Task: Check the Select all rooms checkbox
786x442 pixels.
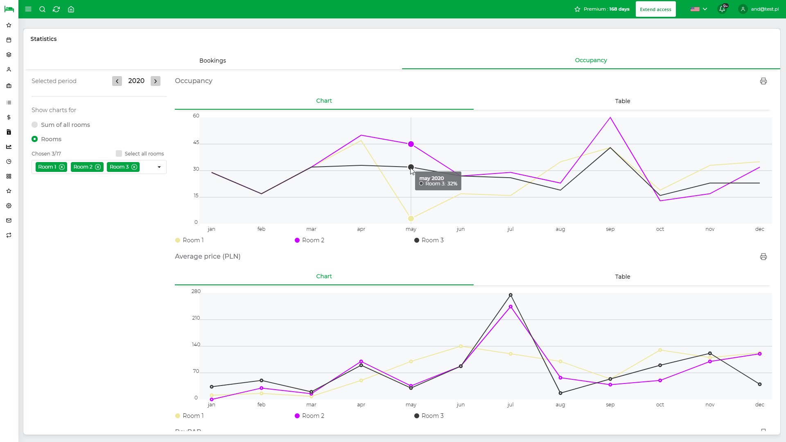Action: tap(119, 153)
